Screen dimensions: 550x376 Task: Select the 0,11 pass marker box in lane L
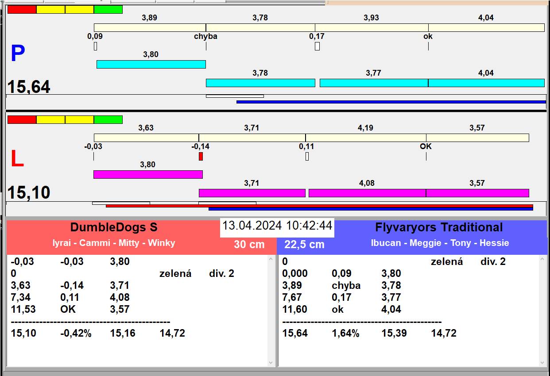[x=307, y=156]
